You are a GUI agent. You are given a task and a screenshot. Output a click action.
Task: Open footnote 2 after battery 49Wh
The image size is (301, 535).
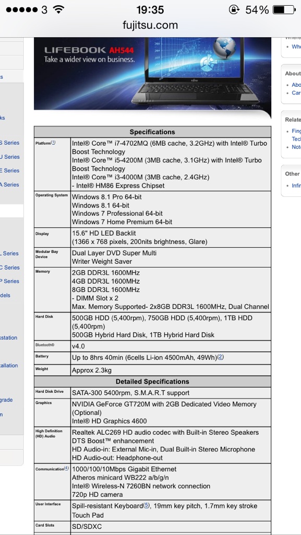pyautogui.click(x=221, y=357)
